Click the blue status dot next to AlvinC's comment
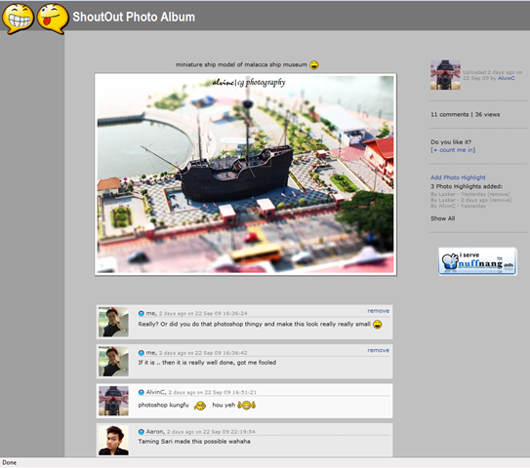Screen dimensions: 530x468 point(142,392)
